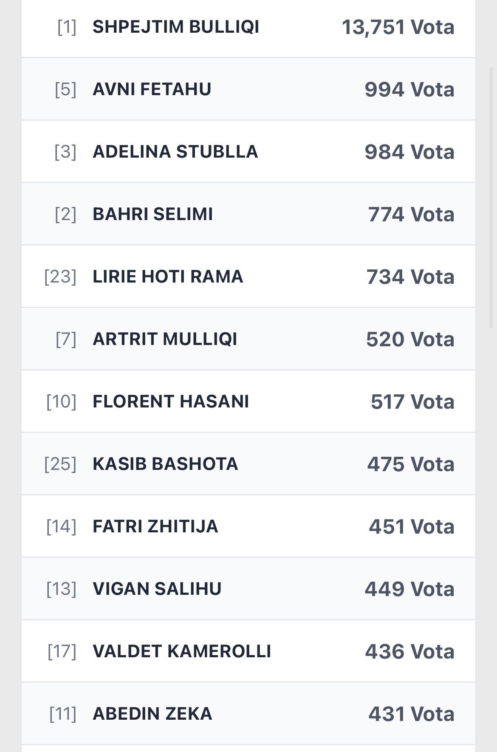Click Fatri Zhitija's name
This screenshot has height=752, width=497.
click(155, 527)
